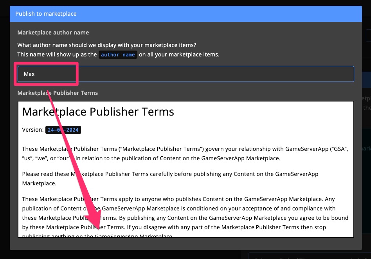Select the text "Max" in the author field
The image size is (371, 259).
[29, 74]
